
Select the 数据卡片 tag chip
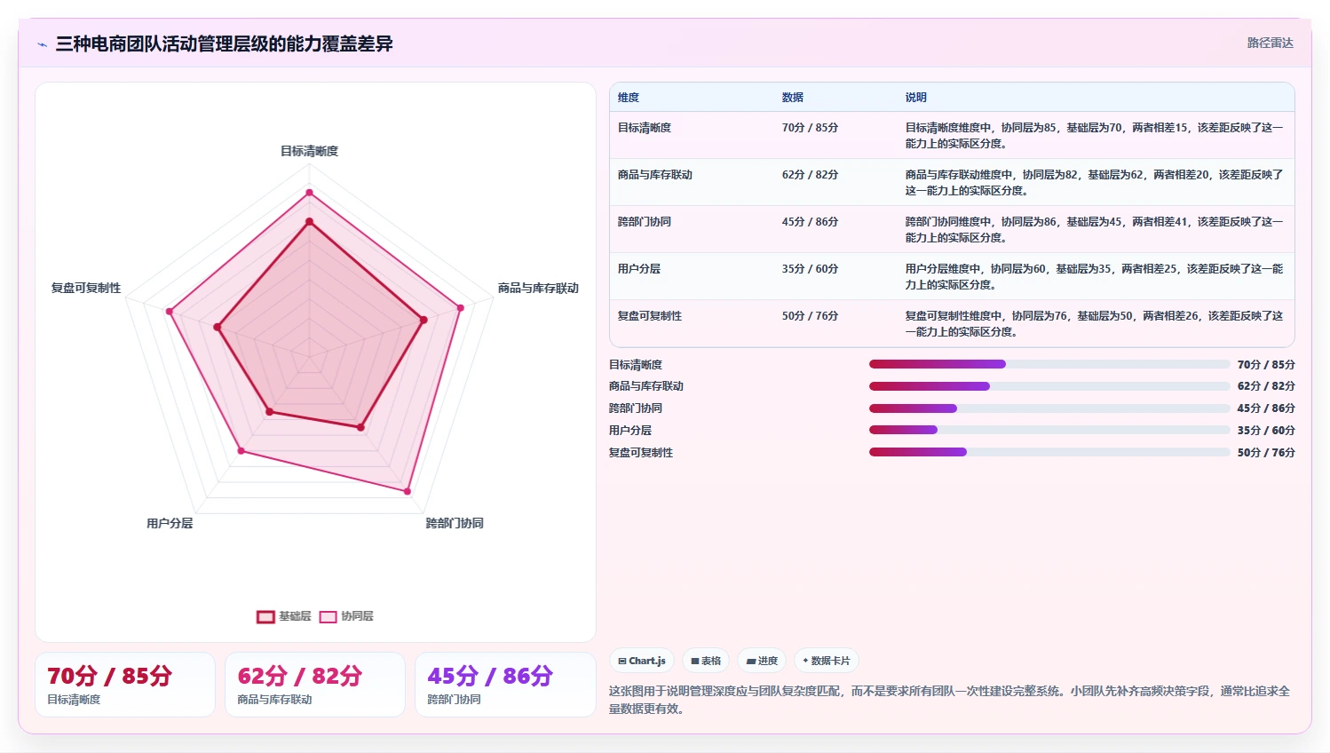click(826, 661)
